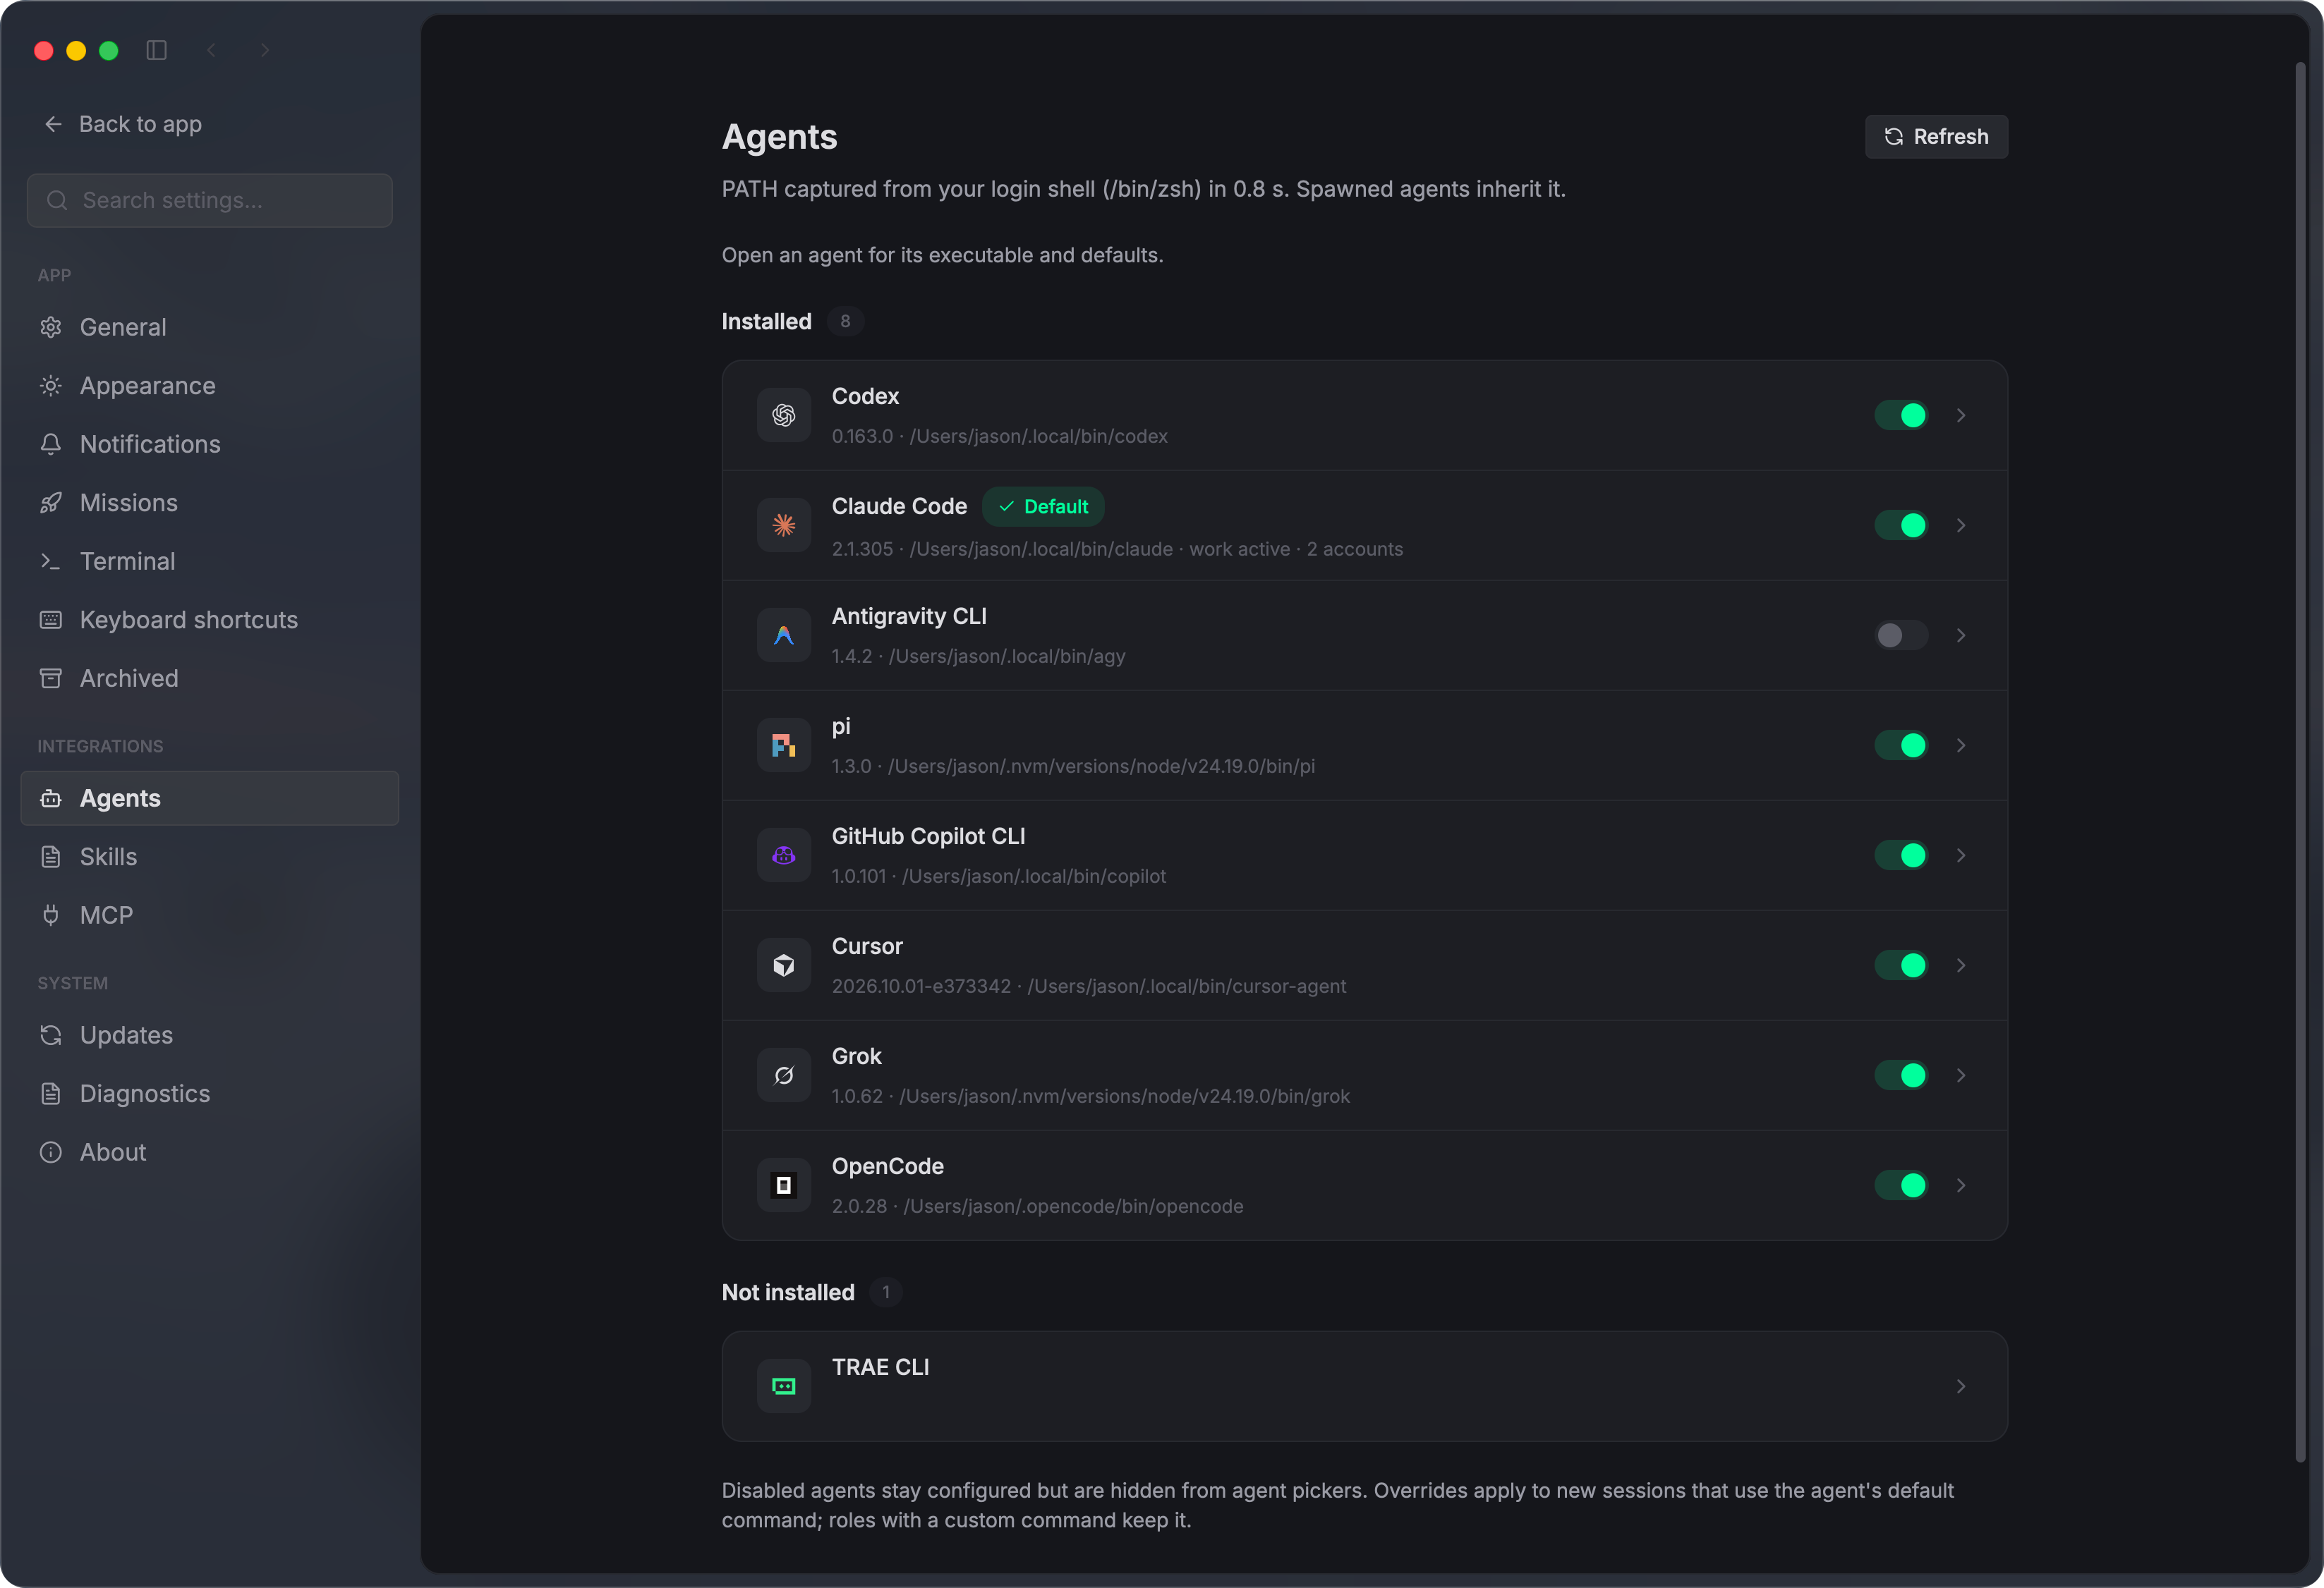
Task: Open Keyboard shortcuts settings
Action: (209, 620)
